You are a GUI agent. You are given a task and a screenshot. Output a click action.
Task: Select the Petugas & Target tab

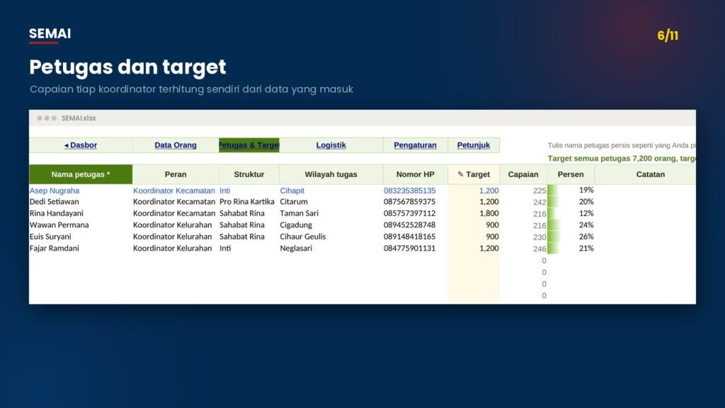click(249, 145)
